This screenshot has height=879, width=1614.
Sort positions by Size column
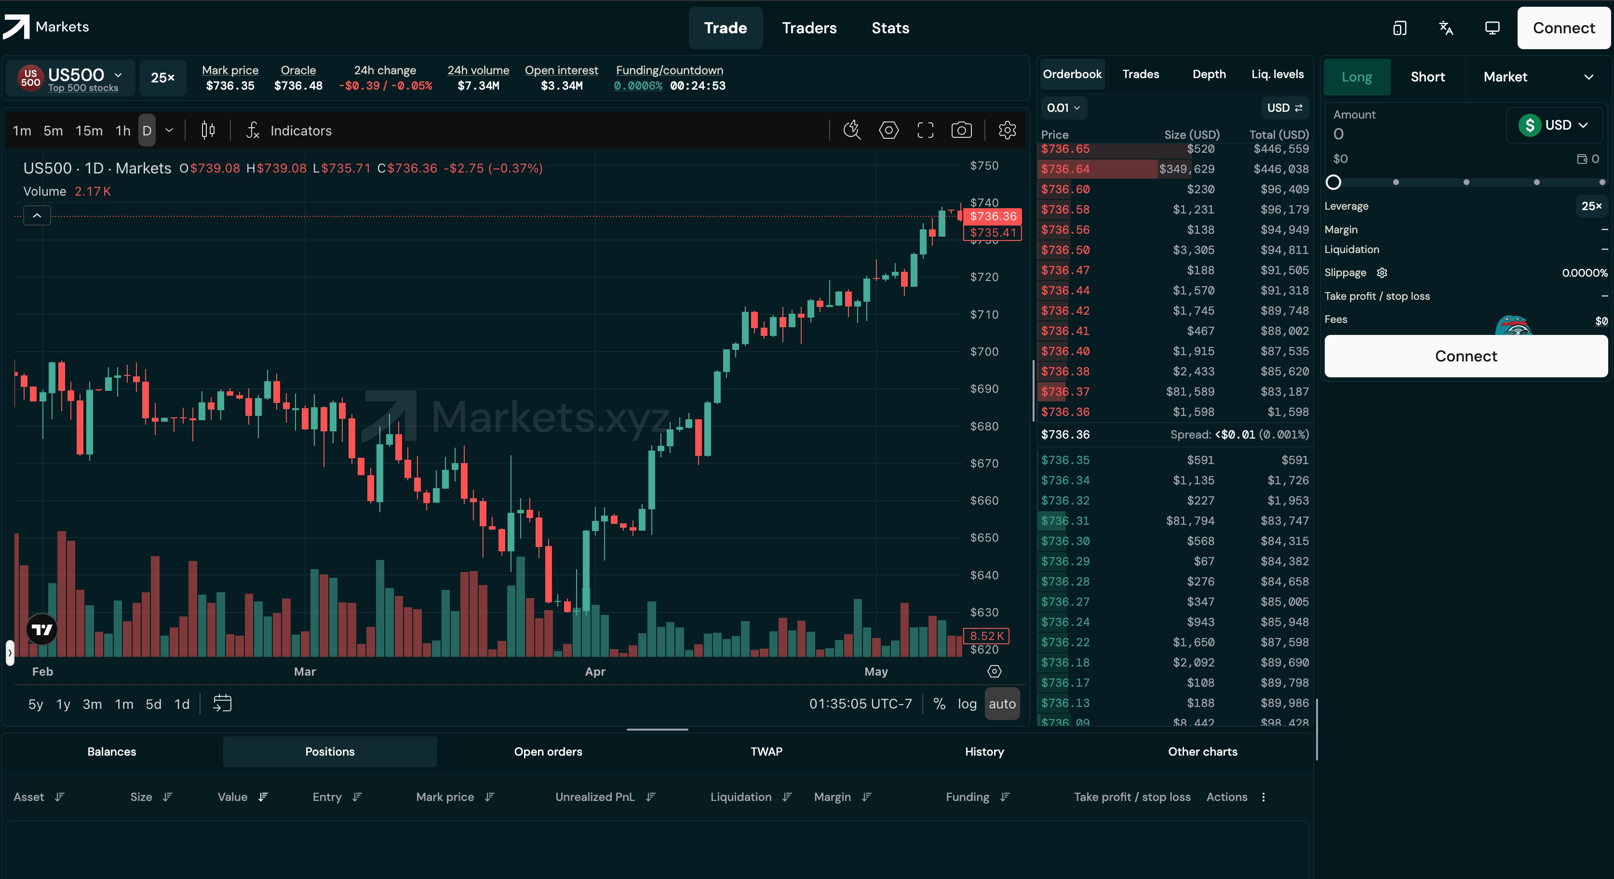tap(167, 797)
